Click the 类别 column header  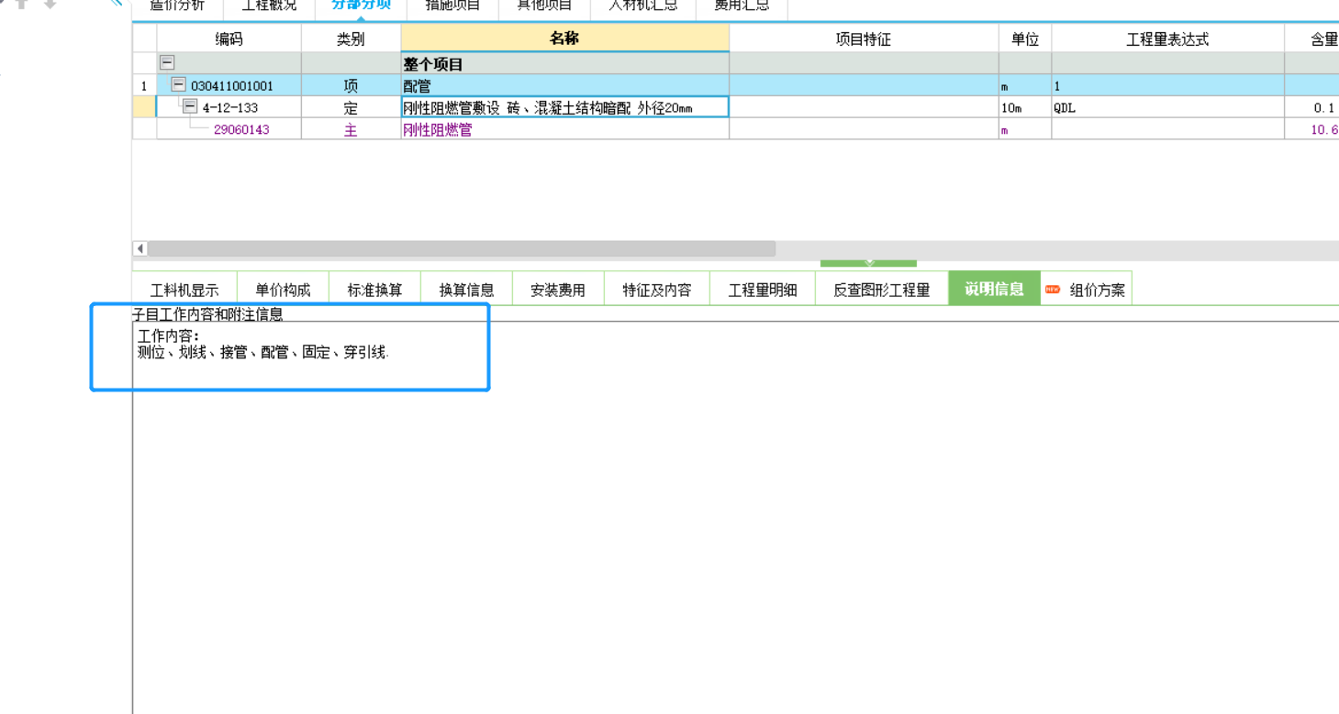(x=351, y=38)
